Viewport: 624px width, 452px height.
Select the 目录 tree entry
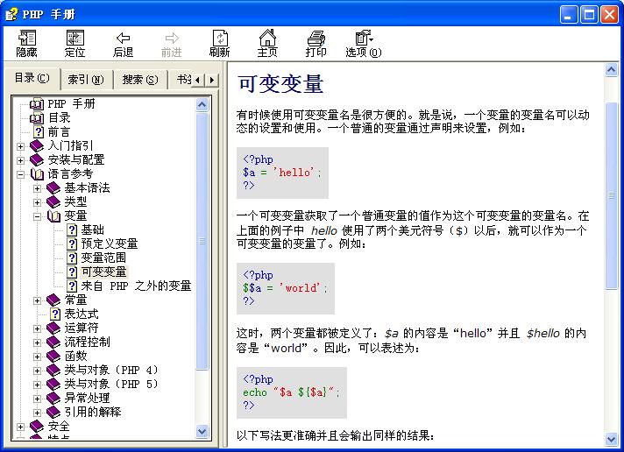(60, 117)
